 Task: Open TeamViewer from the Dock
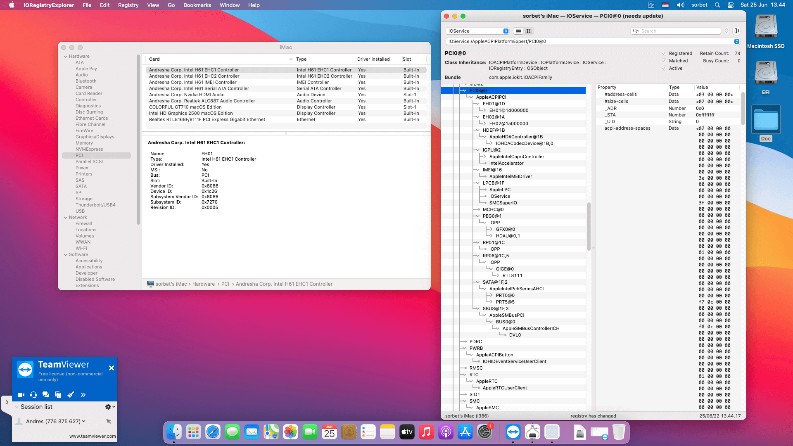click(x=513, y=432)
